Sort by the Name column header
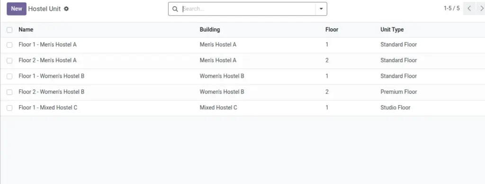This screenshot has height=184, width=485. [x=26, y=30]
